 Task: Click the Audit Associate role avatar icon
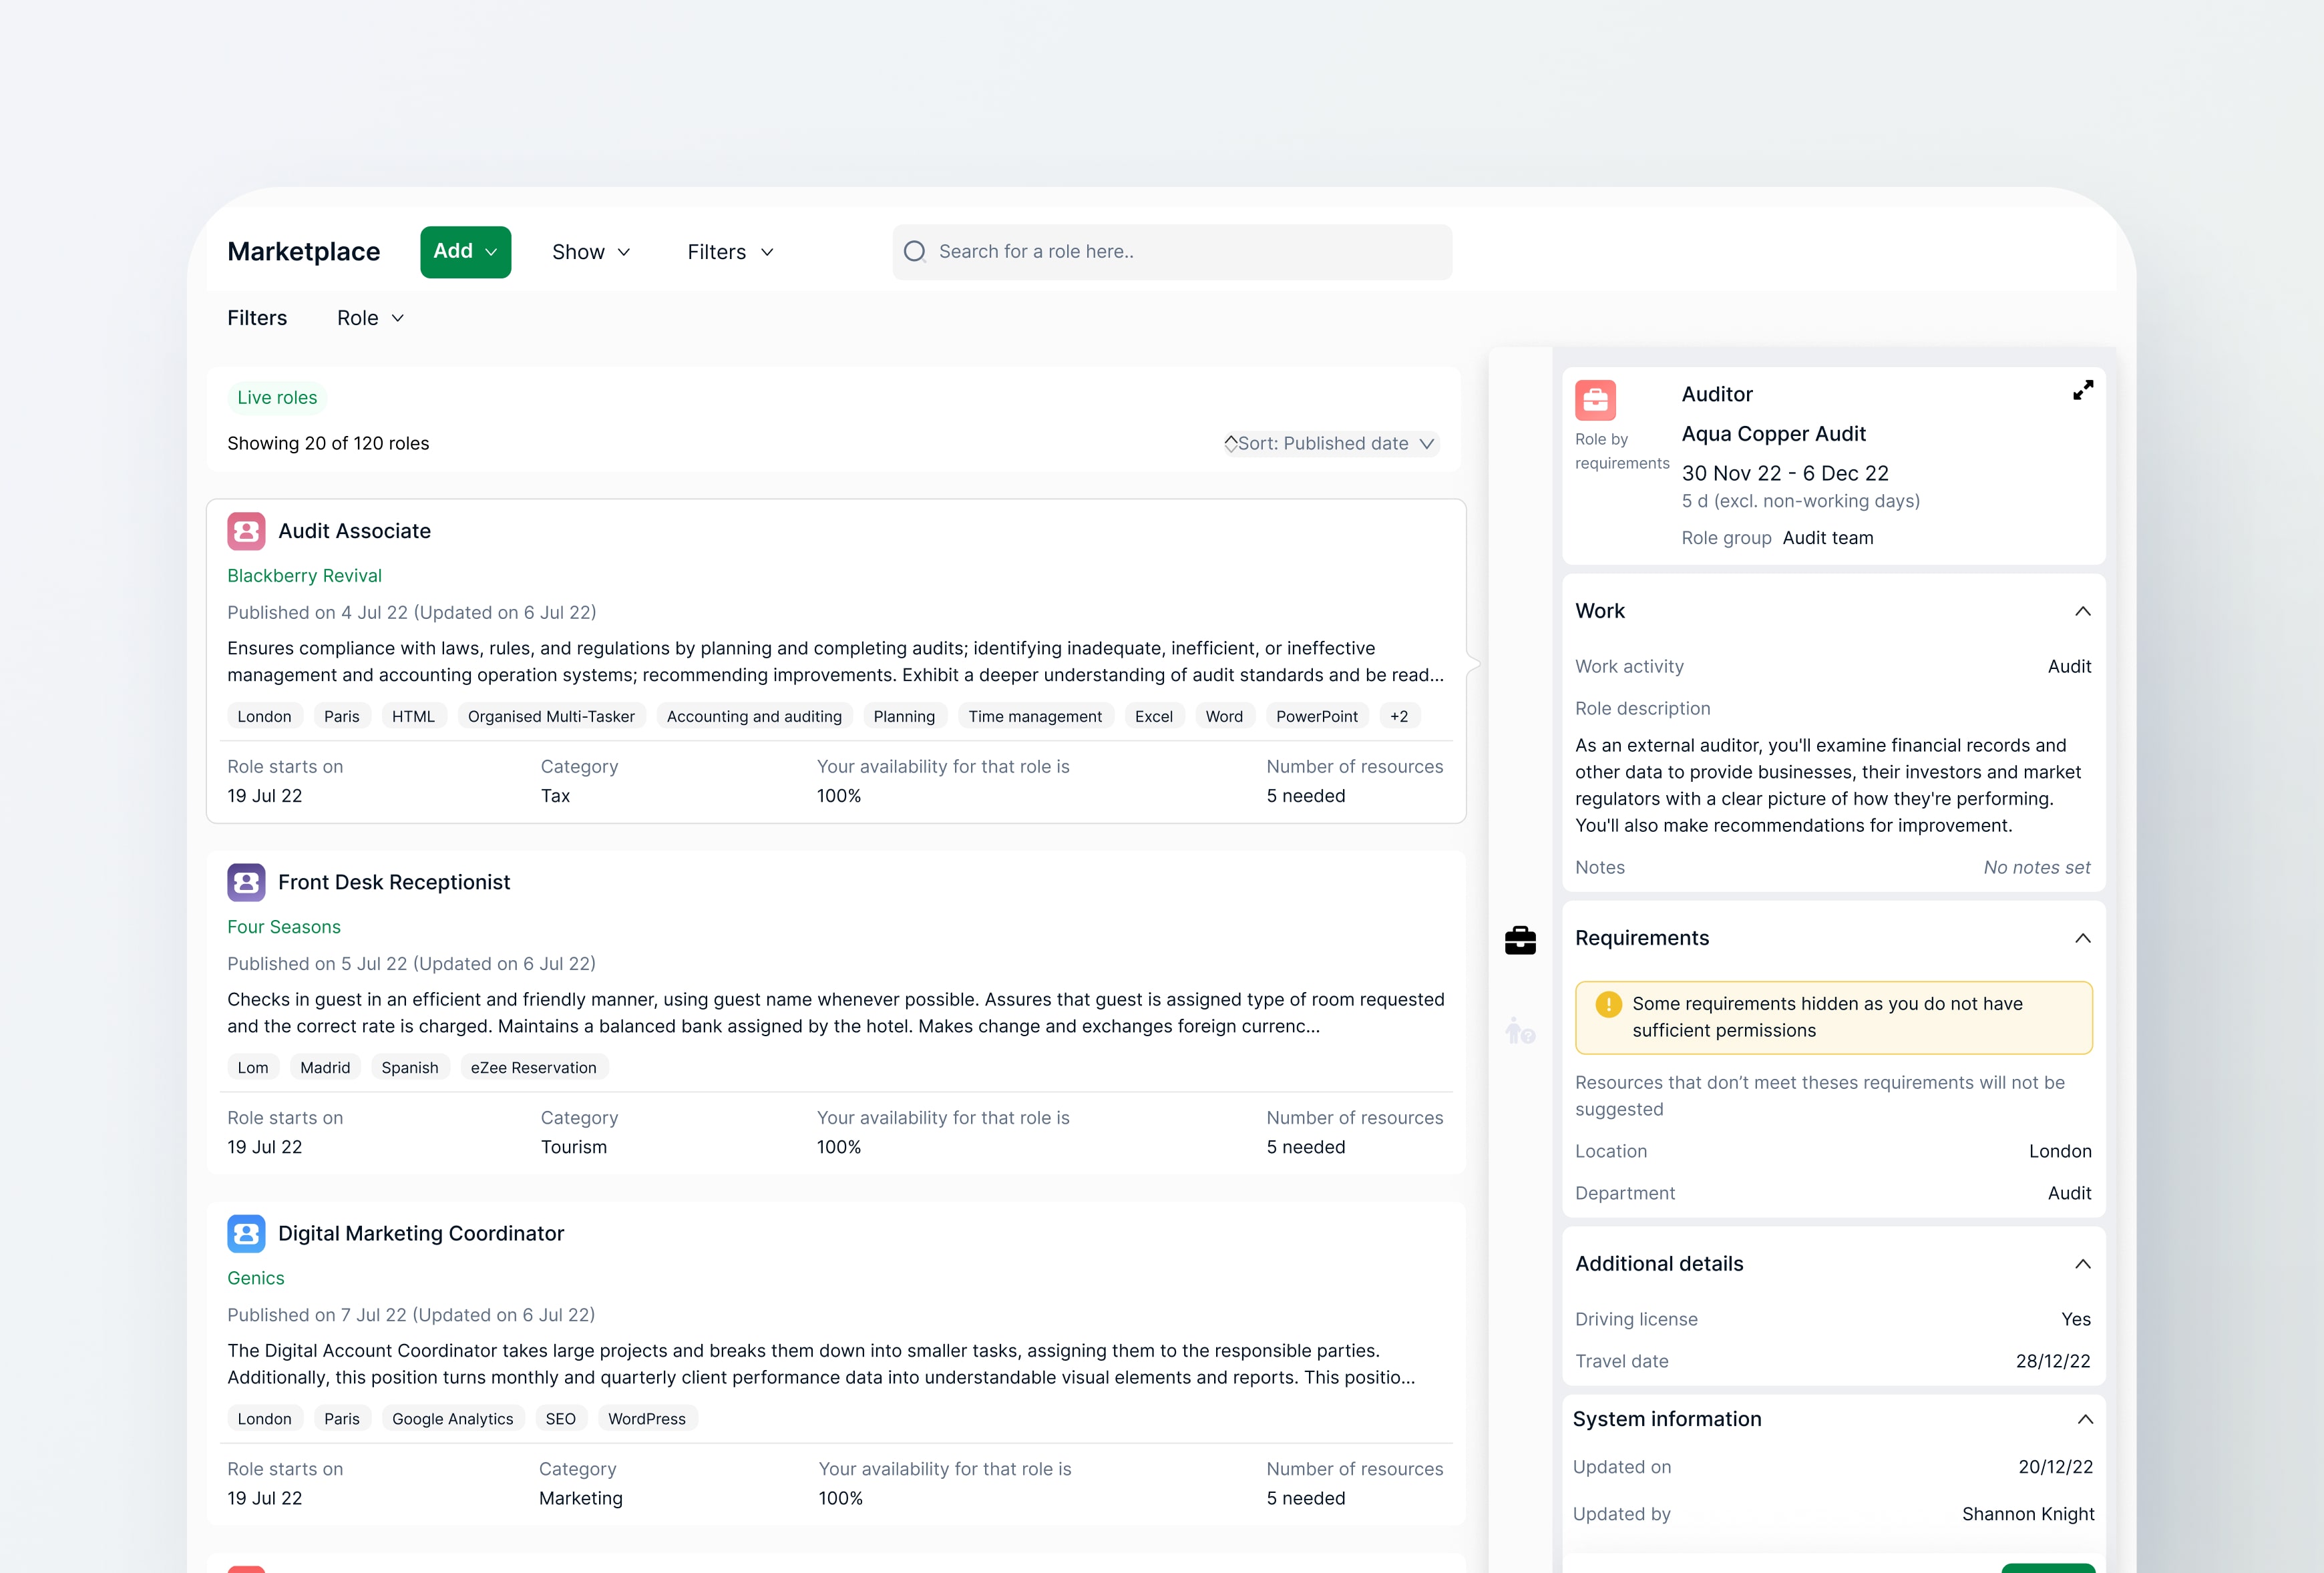tap(246, 531)
